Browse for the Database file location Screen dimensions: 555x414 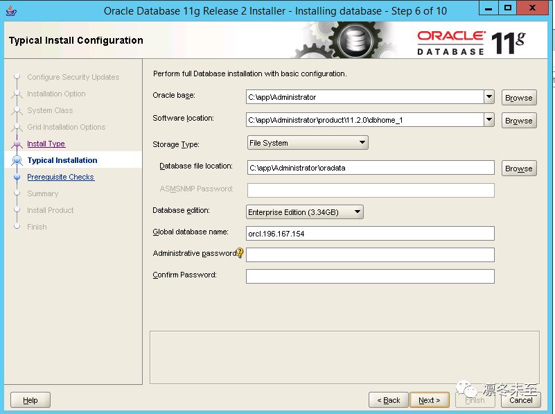[519, 169]
